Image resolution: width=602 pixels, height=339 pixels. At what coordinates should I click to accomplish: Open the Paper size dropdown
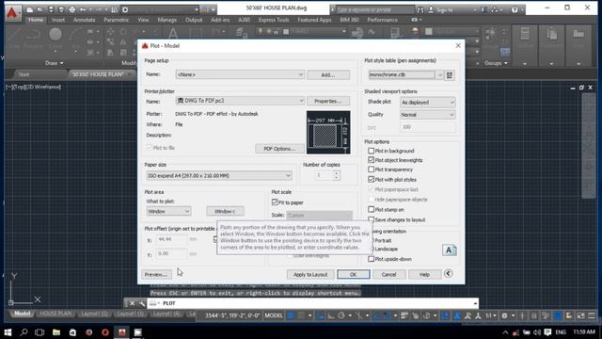(219, 176)
